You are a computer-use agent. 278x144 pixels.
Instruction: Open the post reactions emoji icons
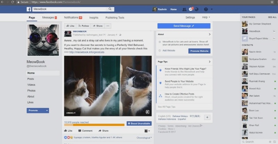click(68, 137)
